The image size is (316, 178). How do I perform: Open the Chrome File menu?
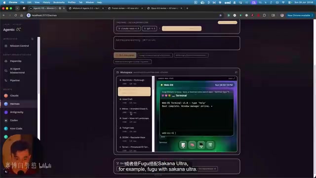tap(22, 2)
